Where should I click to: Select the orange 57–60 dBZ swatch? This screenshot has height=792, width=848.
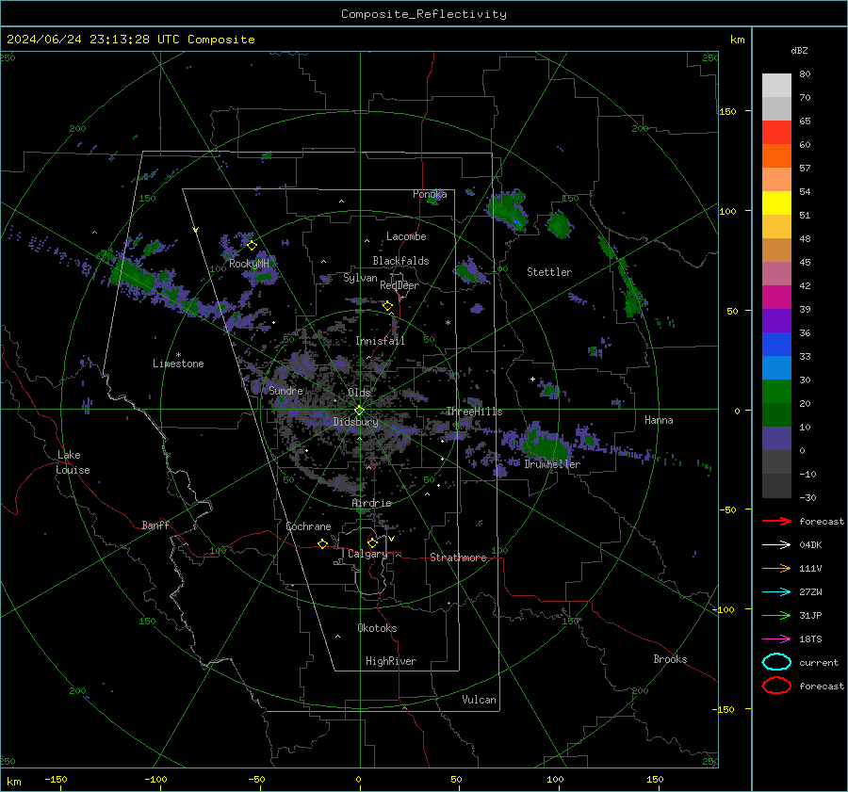[776, 156]
